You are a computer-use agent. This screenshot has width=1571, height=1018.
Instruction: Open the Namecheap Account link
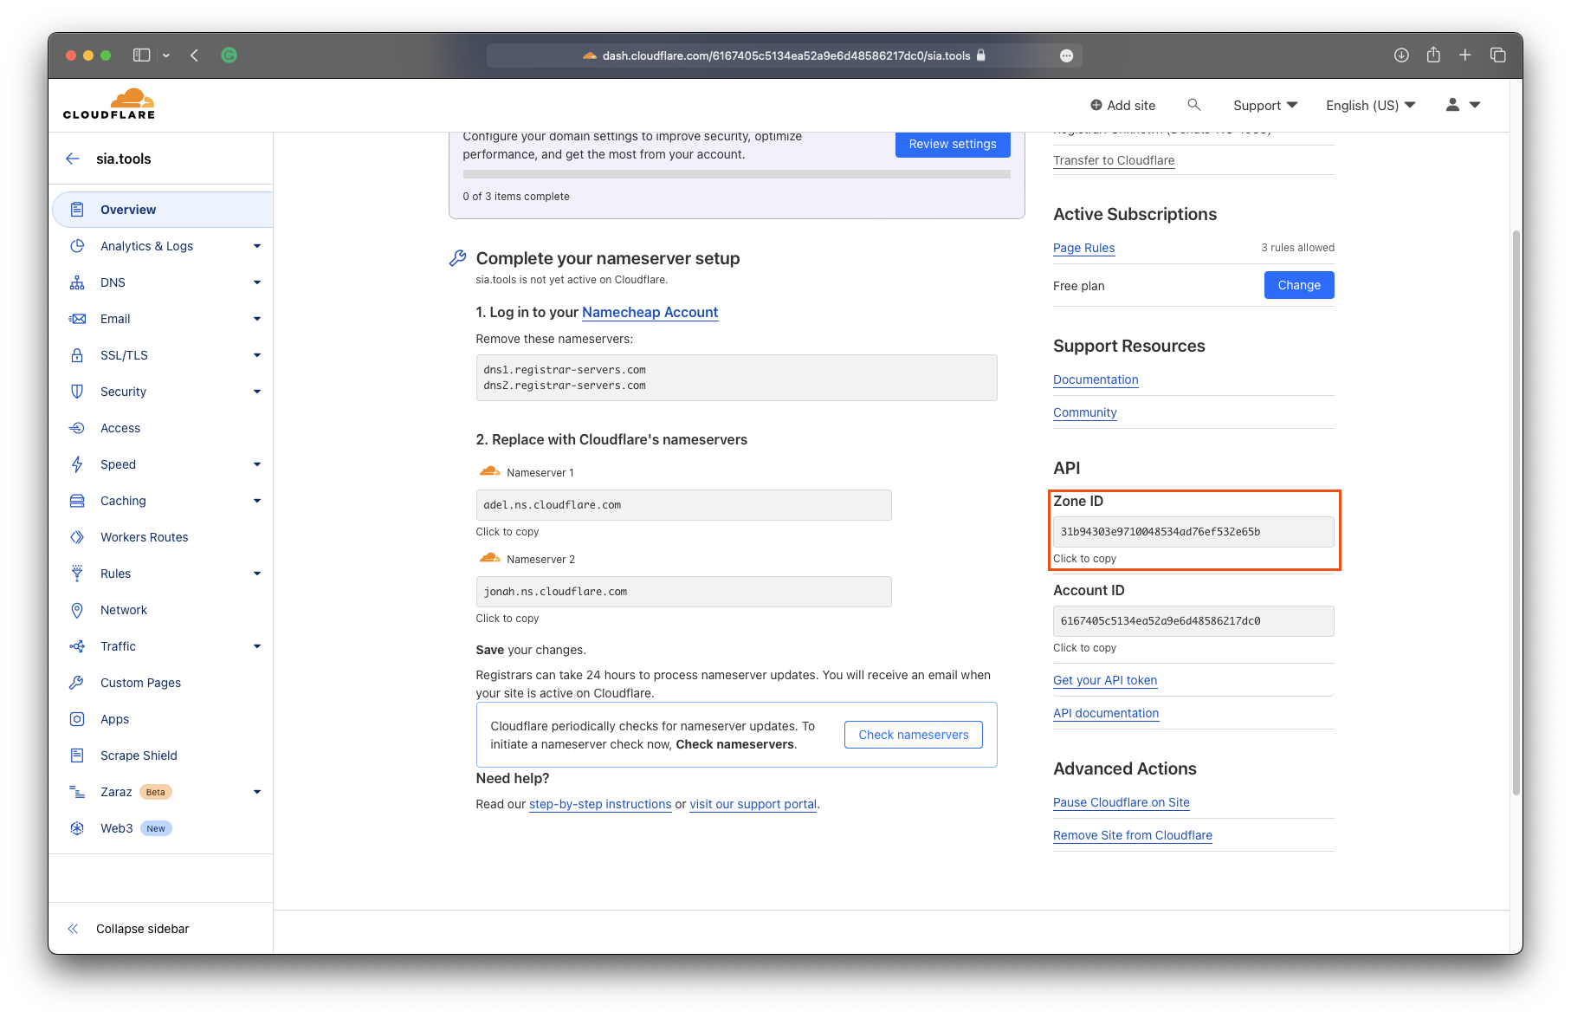(x=650, y=312)
